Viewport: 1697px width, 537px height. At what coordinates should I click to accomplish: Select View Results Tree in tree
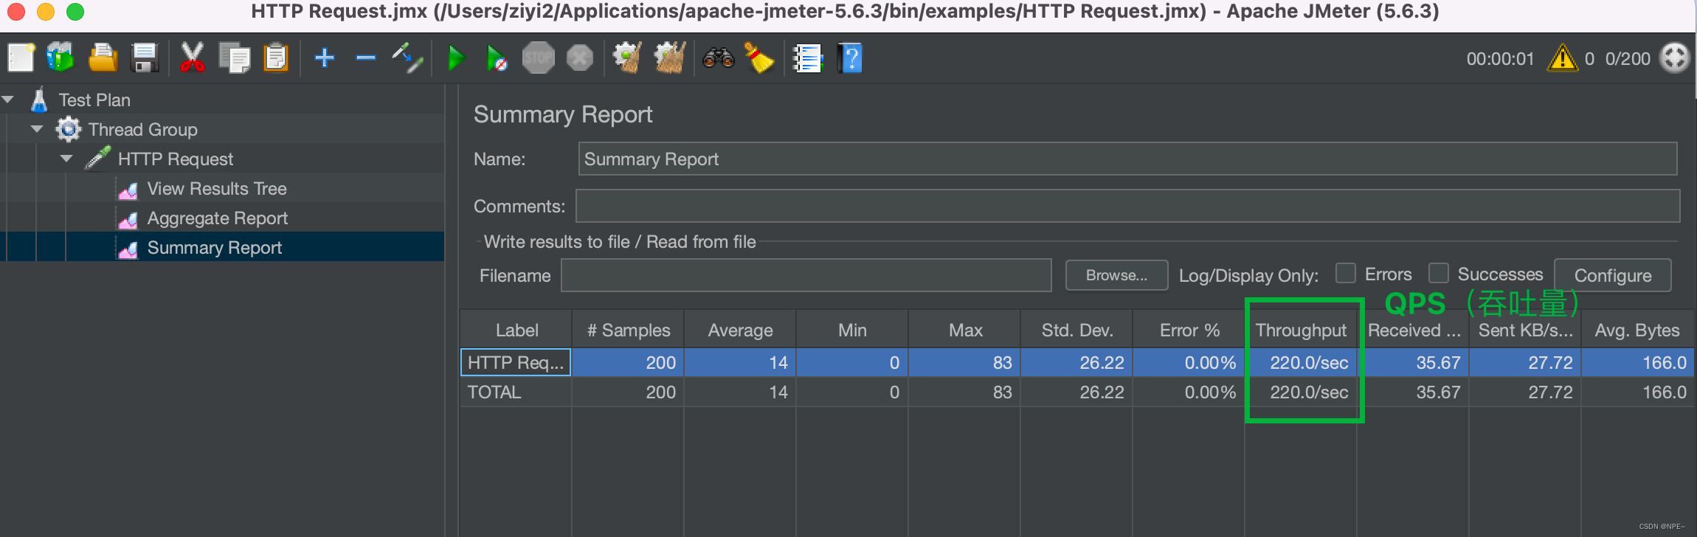(x=217, y=189)
